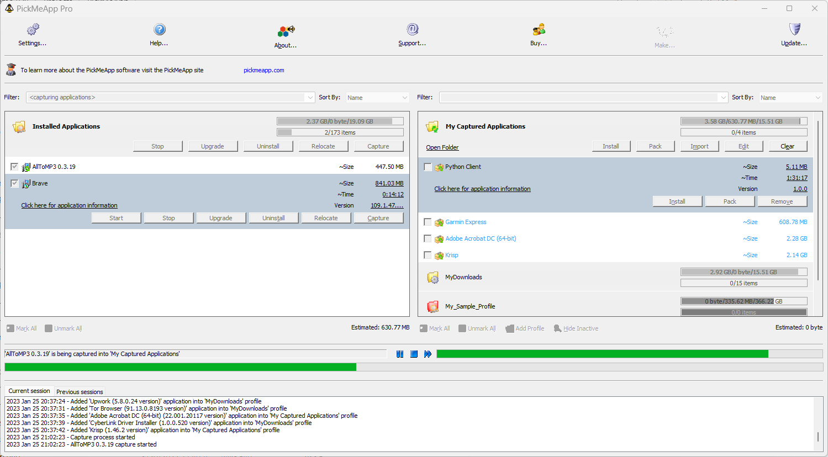The width and height of the screenshot is (828, 457).
Task: Stop the current capture with square icon
Action: click(x=414, y=354)
